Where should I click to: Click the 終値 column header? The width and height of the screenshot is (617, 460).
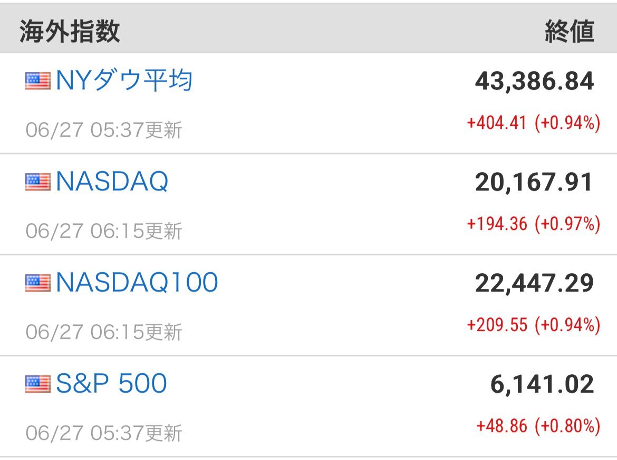[x=570, y=31]
